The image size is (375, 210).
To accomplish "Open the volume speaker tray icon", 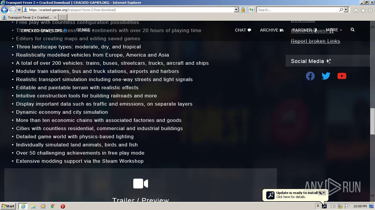I will point(333,206).
